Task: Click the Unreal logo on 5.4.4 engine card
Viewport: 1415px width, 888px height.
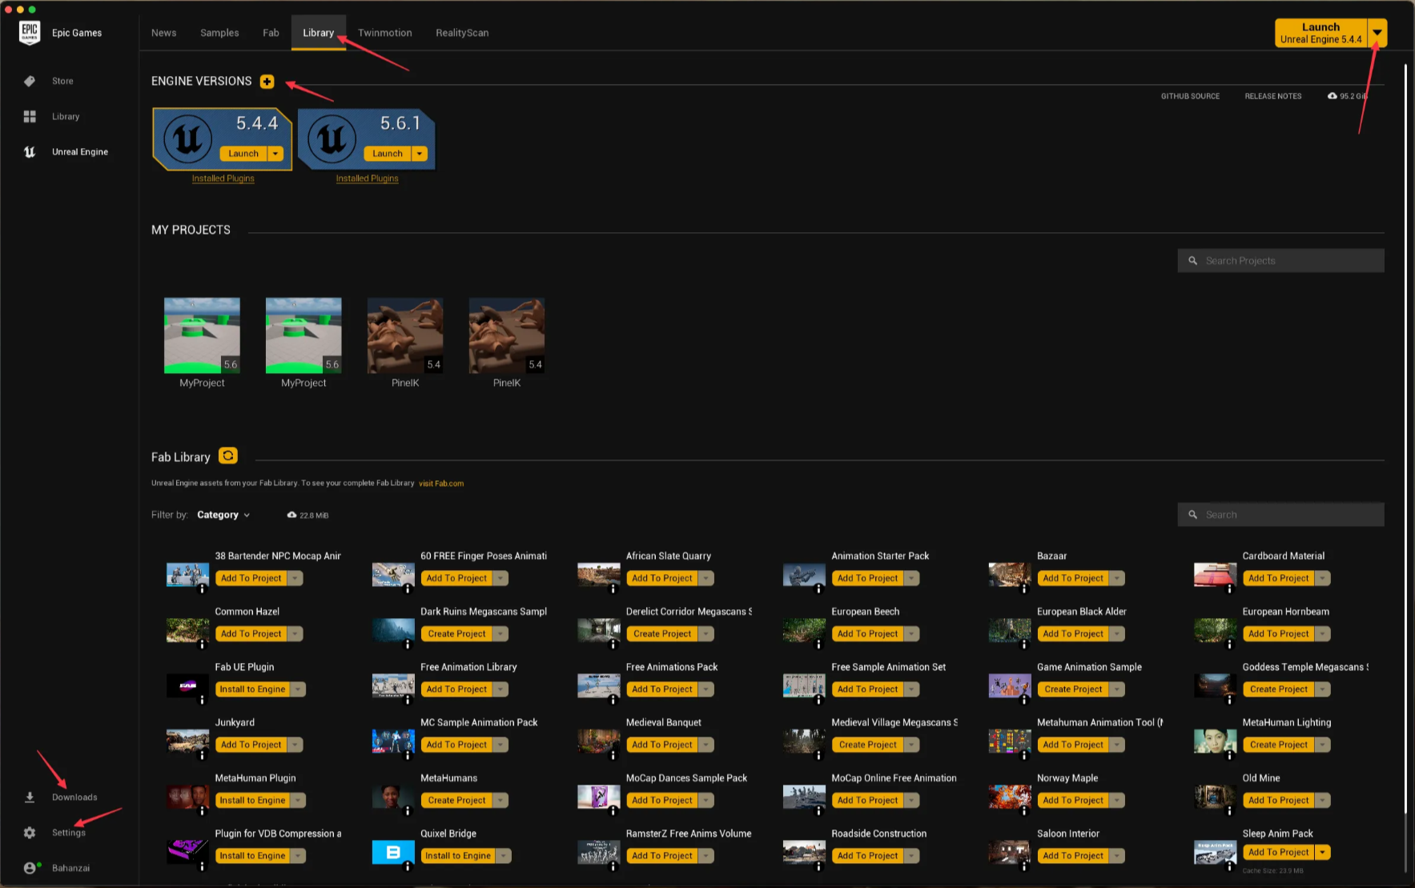Action: pyautogui.click(x=188, y=139)
